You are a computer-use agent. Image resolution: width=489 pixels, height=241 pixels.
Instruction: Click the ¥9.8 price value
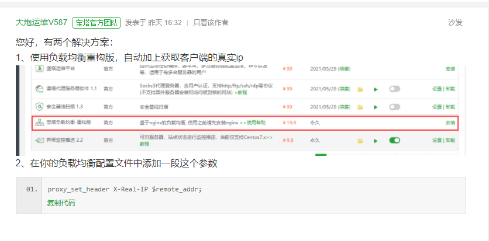[x=288, y=141]
